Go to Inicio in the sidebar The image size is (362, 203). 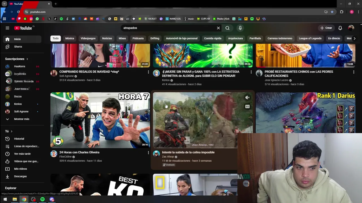[23, 39]
